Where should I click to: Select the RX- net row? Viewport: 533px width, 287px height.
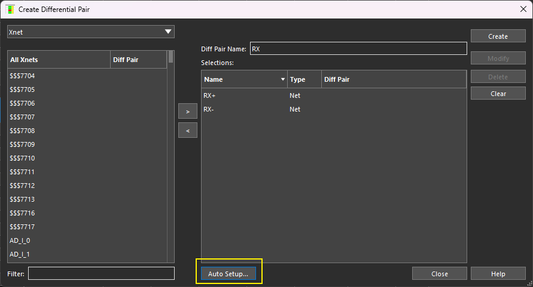[209, 109]
